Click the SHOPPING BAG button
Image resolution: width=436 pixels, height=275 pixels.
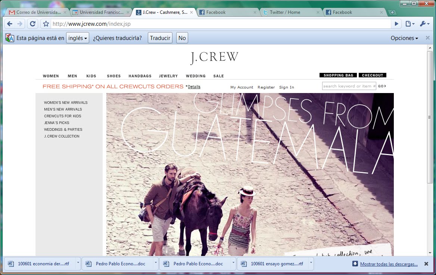[339, 75]
